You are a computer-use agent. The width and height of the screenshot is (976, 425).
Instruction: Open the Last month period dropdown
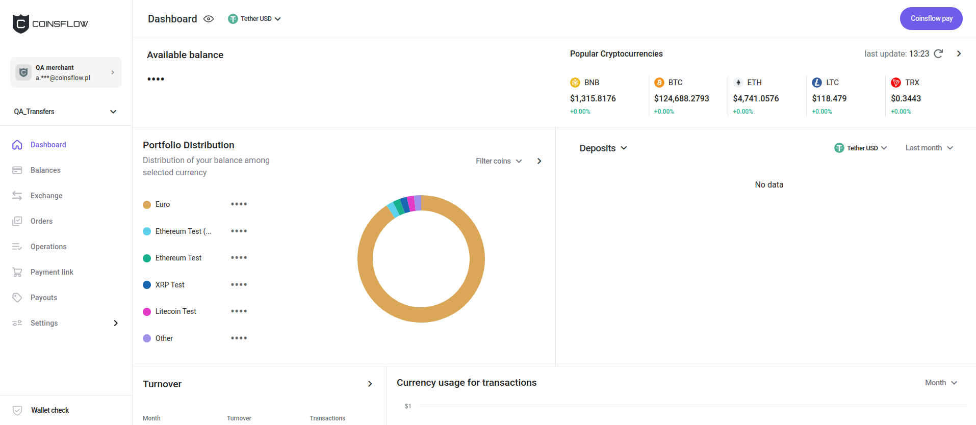coord(929,148)
